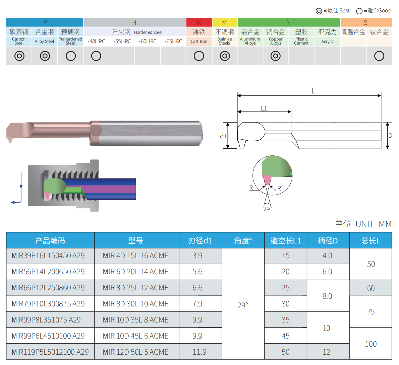The height and width of the screenshot is (365, 399).
Task: Click model MIR 10D 35L 8 ACME
Action: pos(136,320)
